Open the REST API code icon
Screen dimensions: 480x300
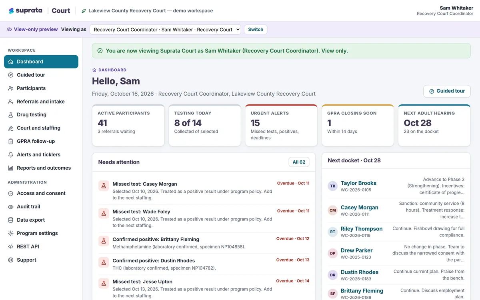(x=11, y=247)
